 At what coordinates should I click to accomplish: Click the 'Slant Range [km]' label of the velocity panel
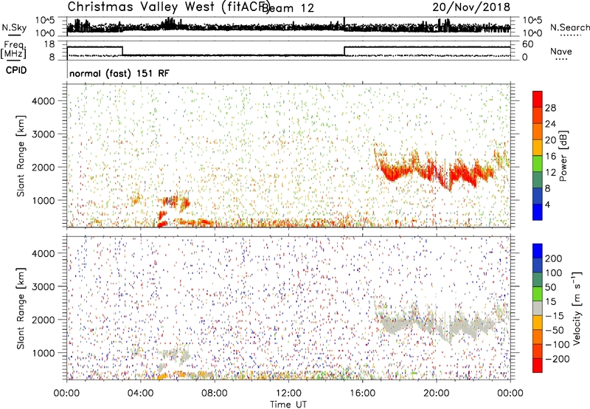[21, 309]
